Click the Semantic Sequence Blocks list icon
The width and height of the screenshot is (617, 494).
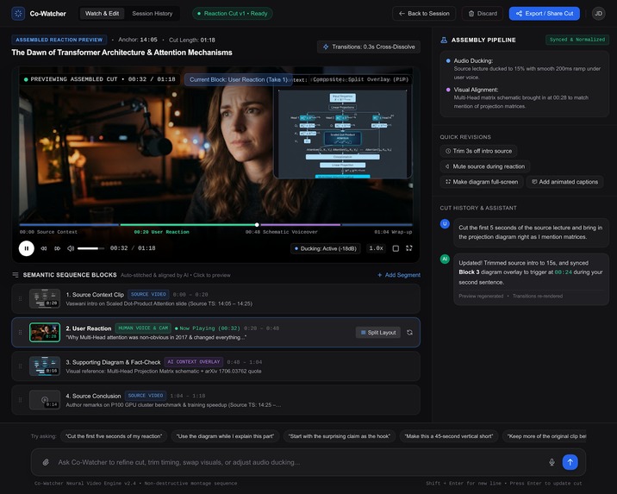click(x=16, y=275)
